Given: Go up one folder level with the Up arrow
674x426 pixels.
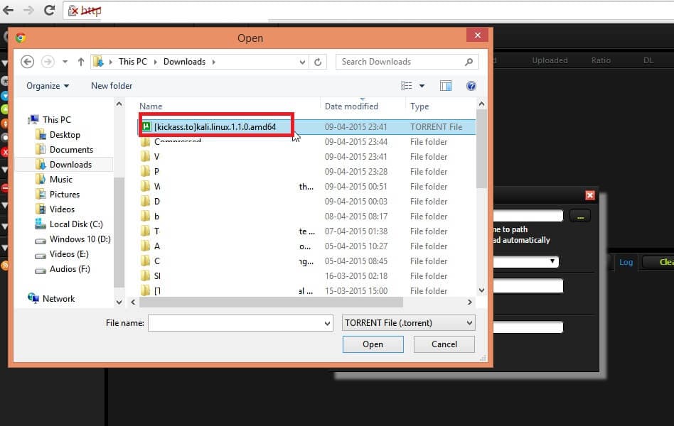Looking at the screenshot, I should [x=81, y=62].
